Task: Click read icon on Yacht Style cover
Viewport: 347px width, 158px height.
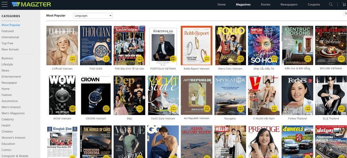Action: point(173,109)
